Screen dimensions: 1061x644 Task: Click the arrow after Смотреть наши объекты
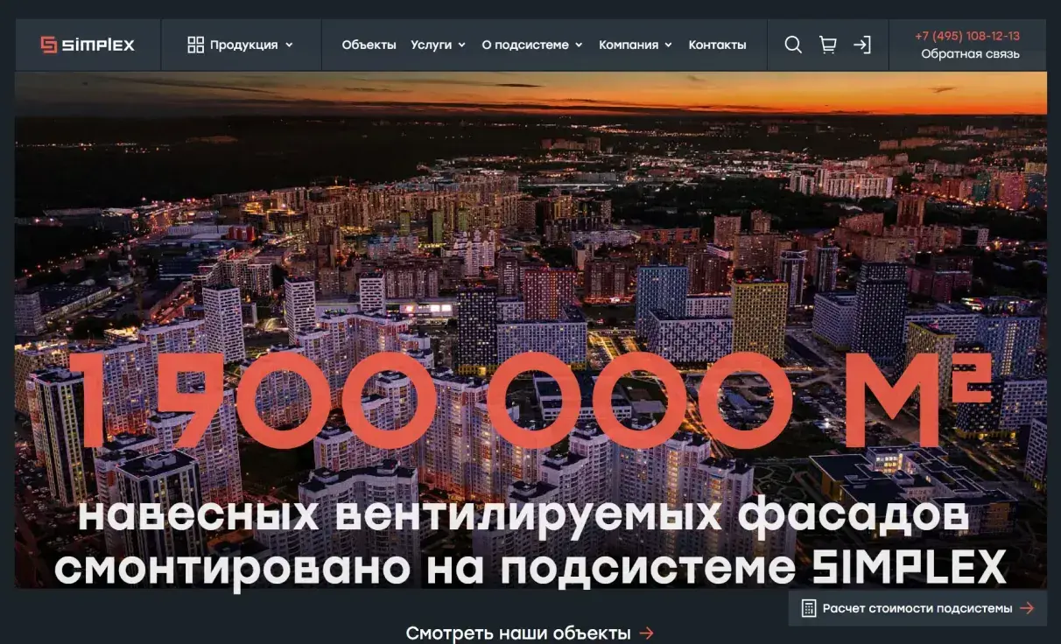[x=647, y=633]
